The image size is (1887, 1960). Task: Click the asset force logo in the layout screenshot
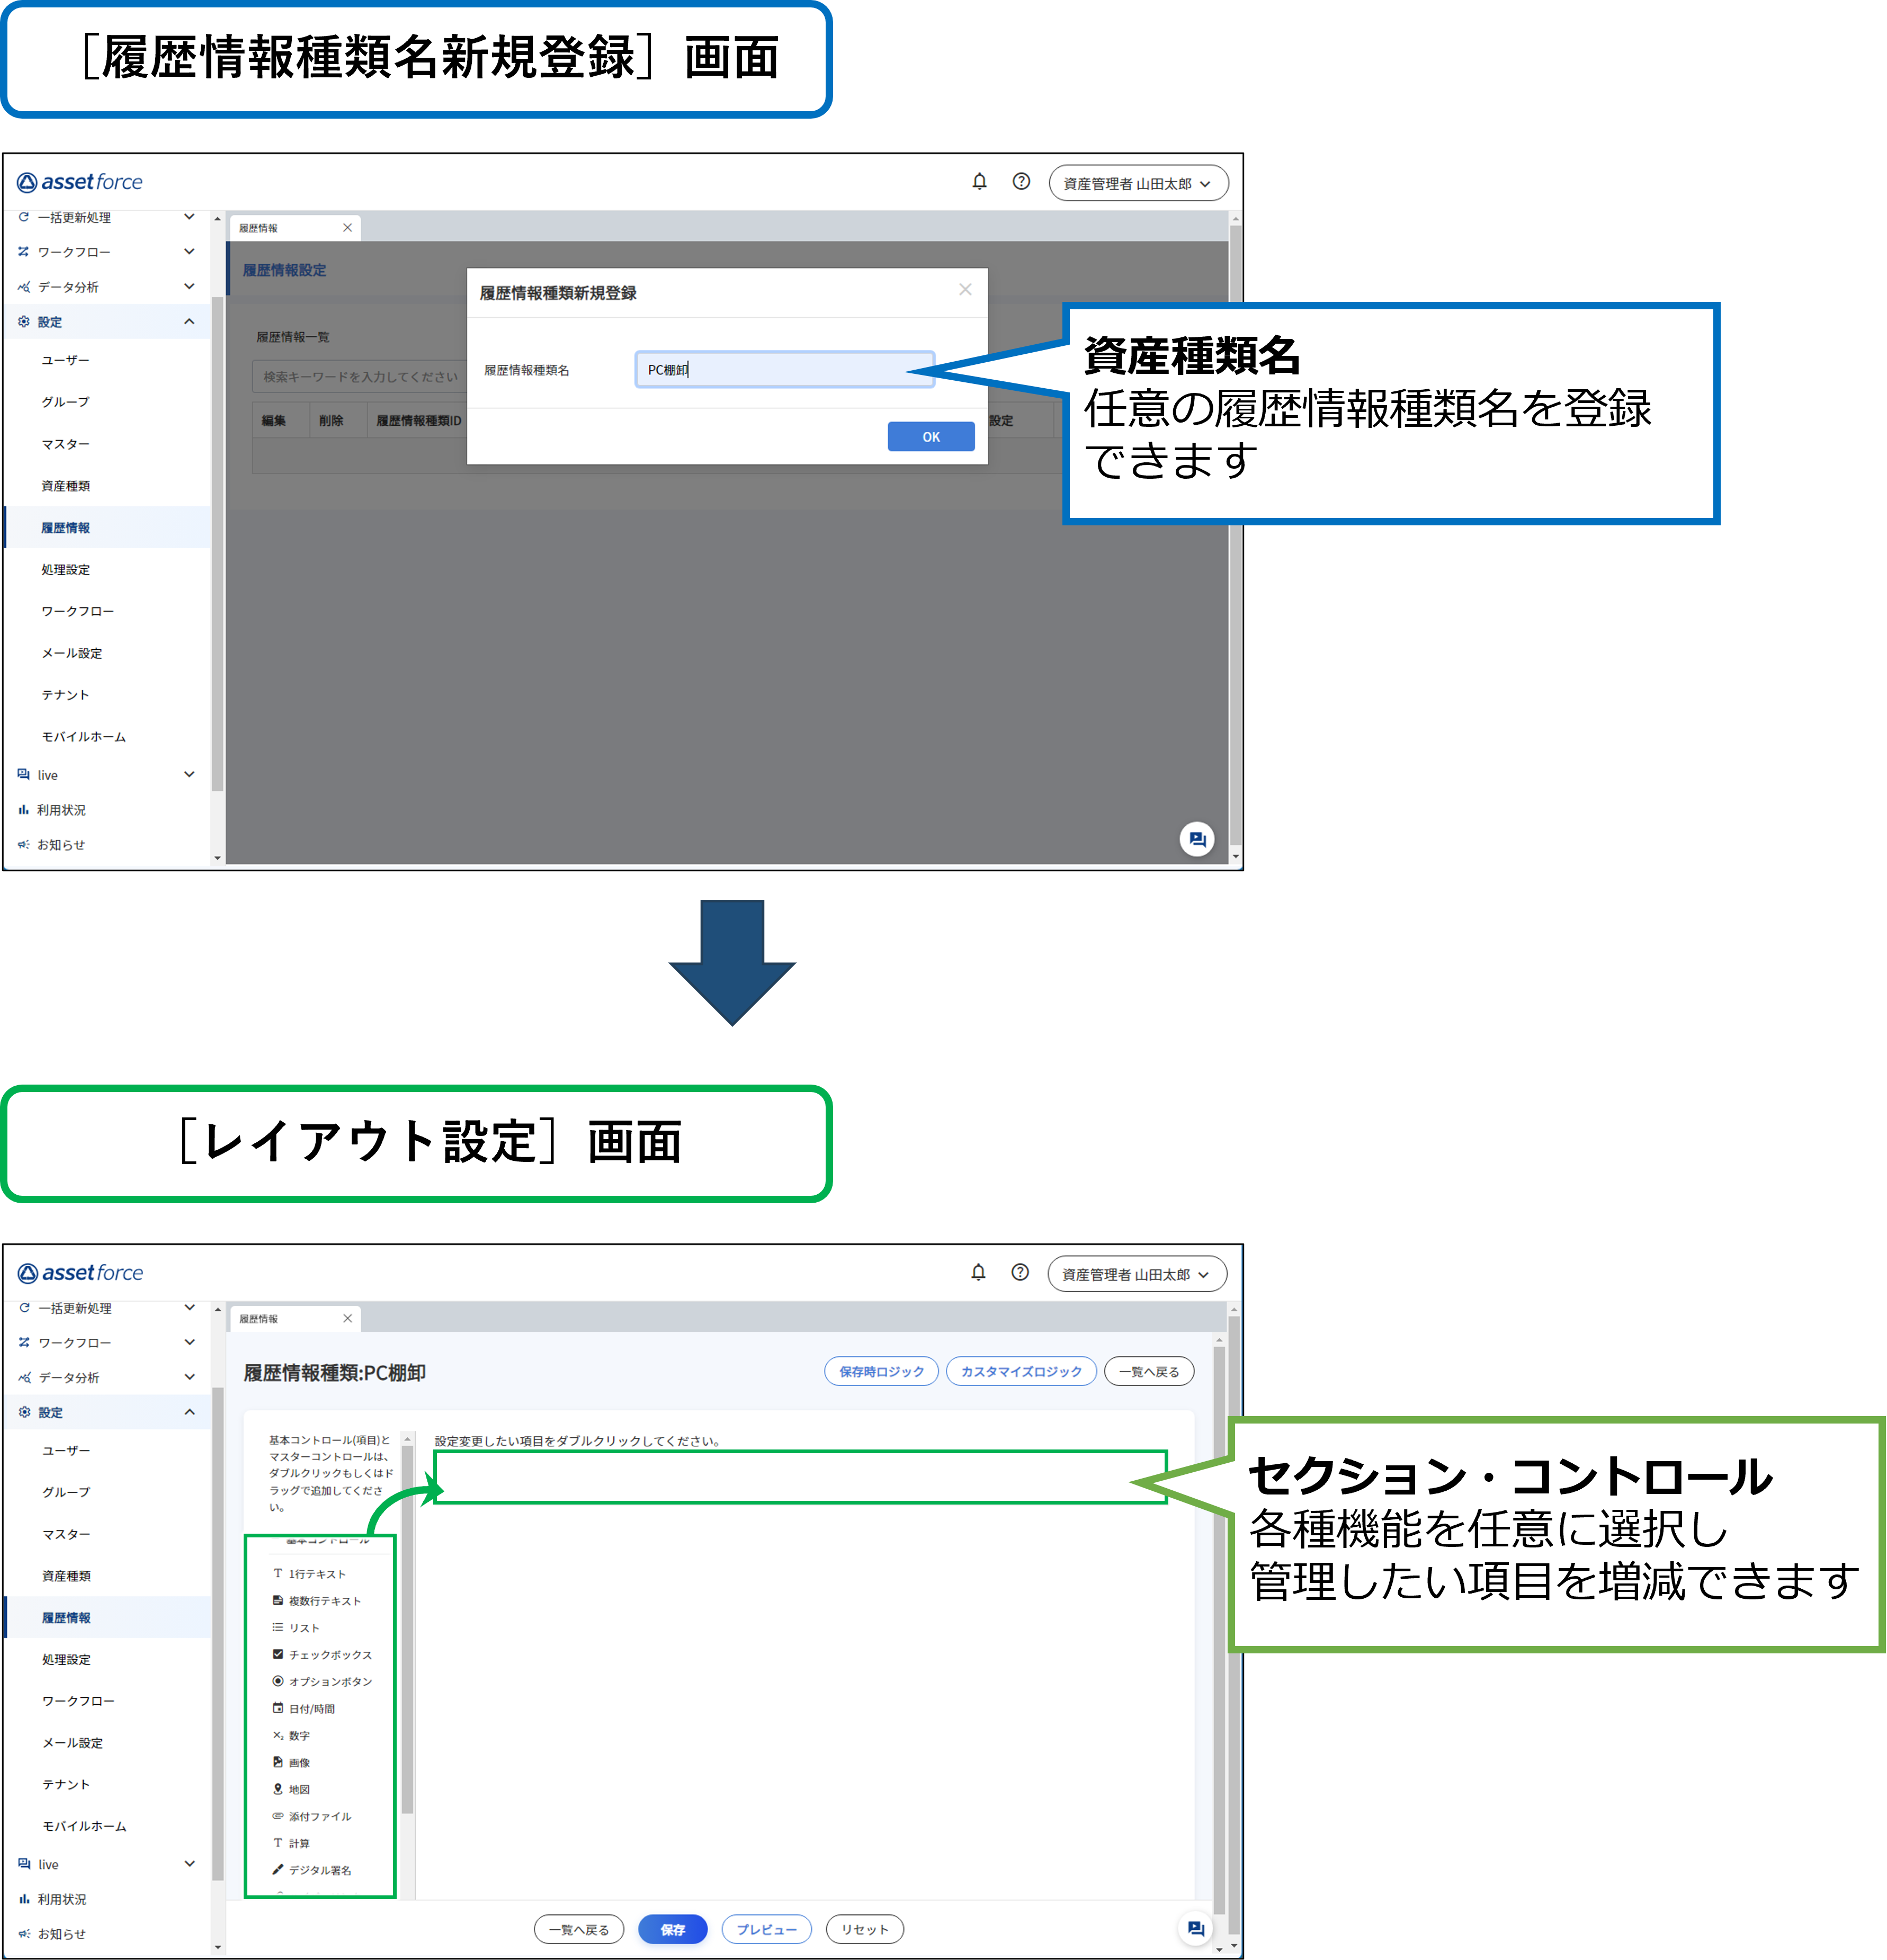tap(80, 1272)
